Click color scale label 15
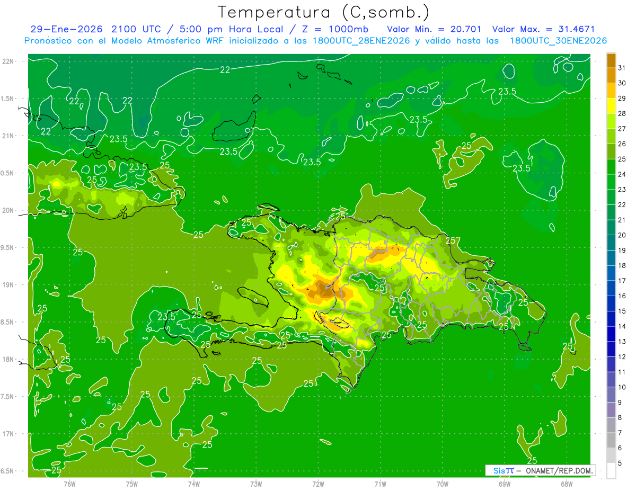 point(622,311)
